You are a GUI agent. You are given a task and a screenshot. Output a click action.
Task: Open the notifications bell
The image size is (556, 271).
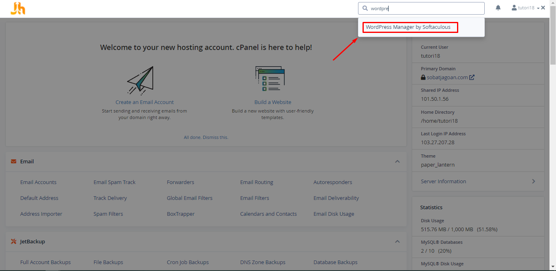(x=498, y=8)
